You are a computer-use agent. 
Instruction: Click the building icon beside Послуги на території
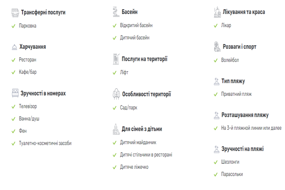click(116, 59)
